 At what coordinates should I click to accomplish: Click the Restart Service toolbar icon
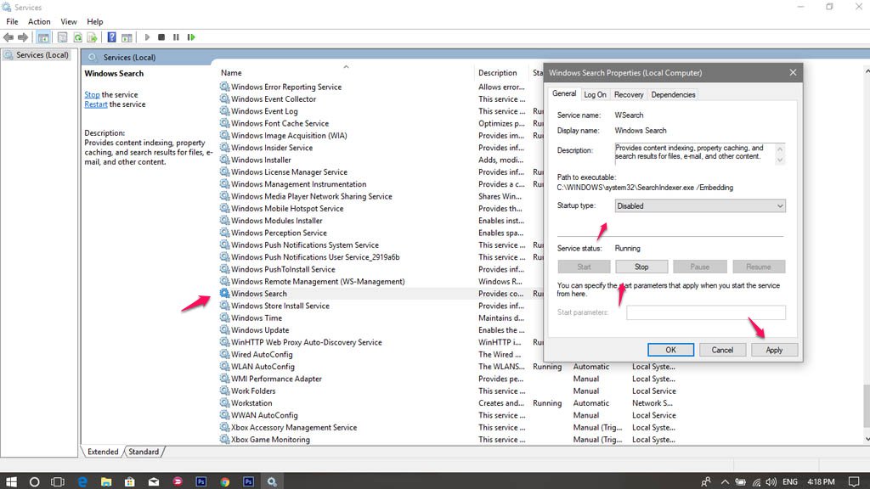[x=191, y=37]
